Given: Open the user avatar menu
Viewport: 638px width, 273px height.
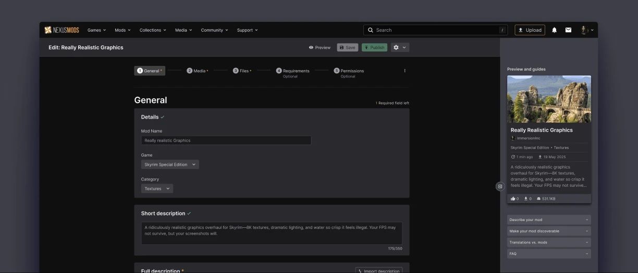Looking at the screenshot, I should pos(587,30).
